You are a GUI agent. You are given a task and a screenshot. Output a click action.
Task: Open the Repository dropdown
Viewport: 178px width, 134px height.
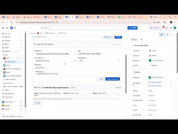[56, 54]
